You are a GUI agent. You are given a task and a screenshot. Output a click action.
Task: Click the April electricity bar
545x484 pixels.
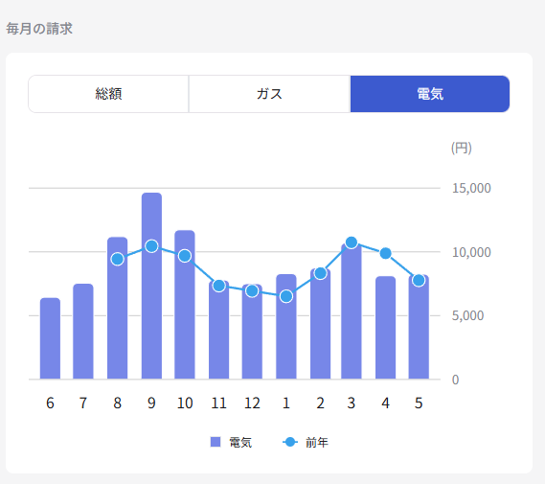pos(385,327)
